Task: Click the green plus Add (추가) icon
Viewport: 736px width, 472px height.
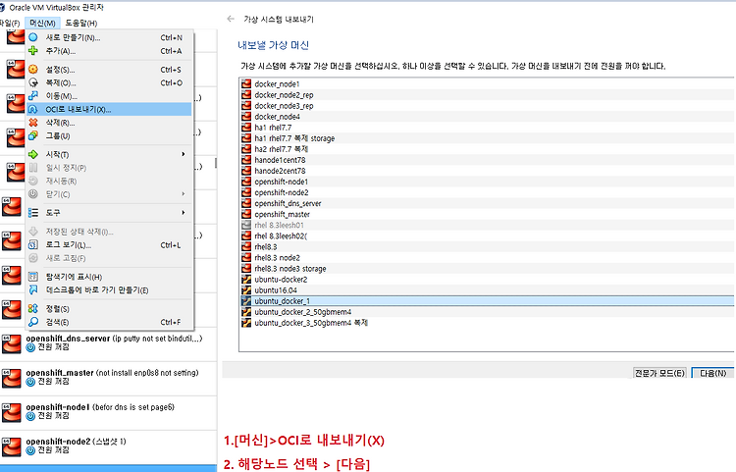Action: [33, 51]
